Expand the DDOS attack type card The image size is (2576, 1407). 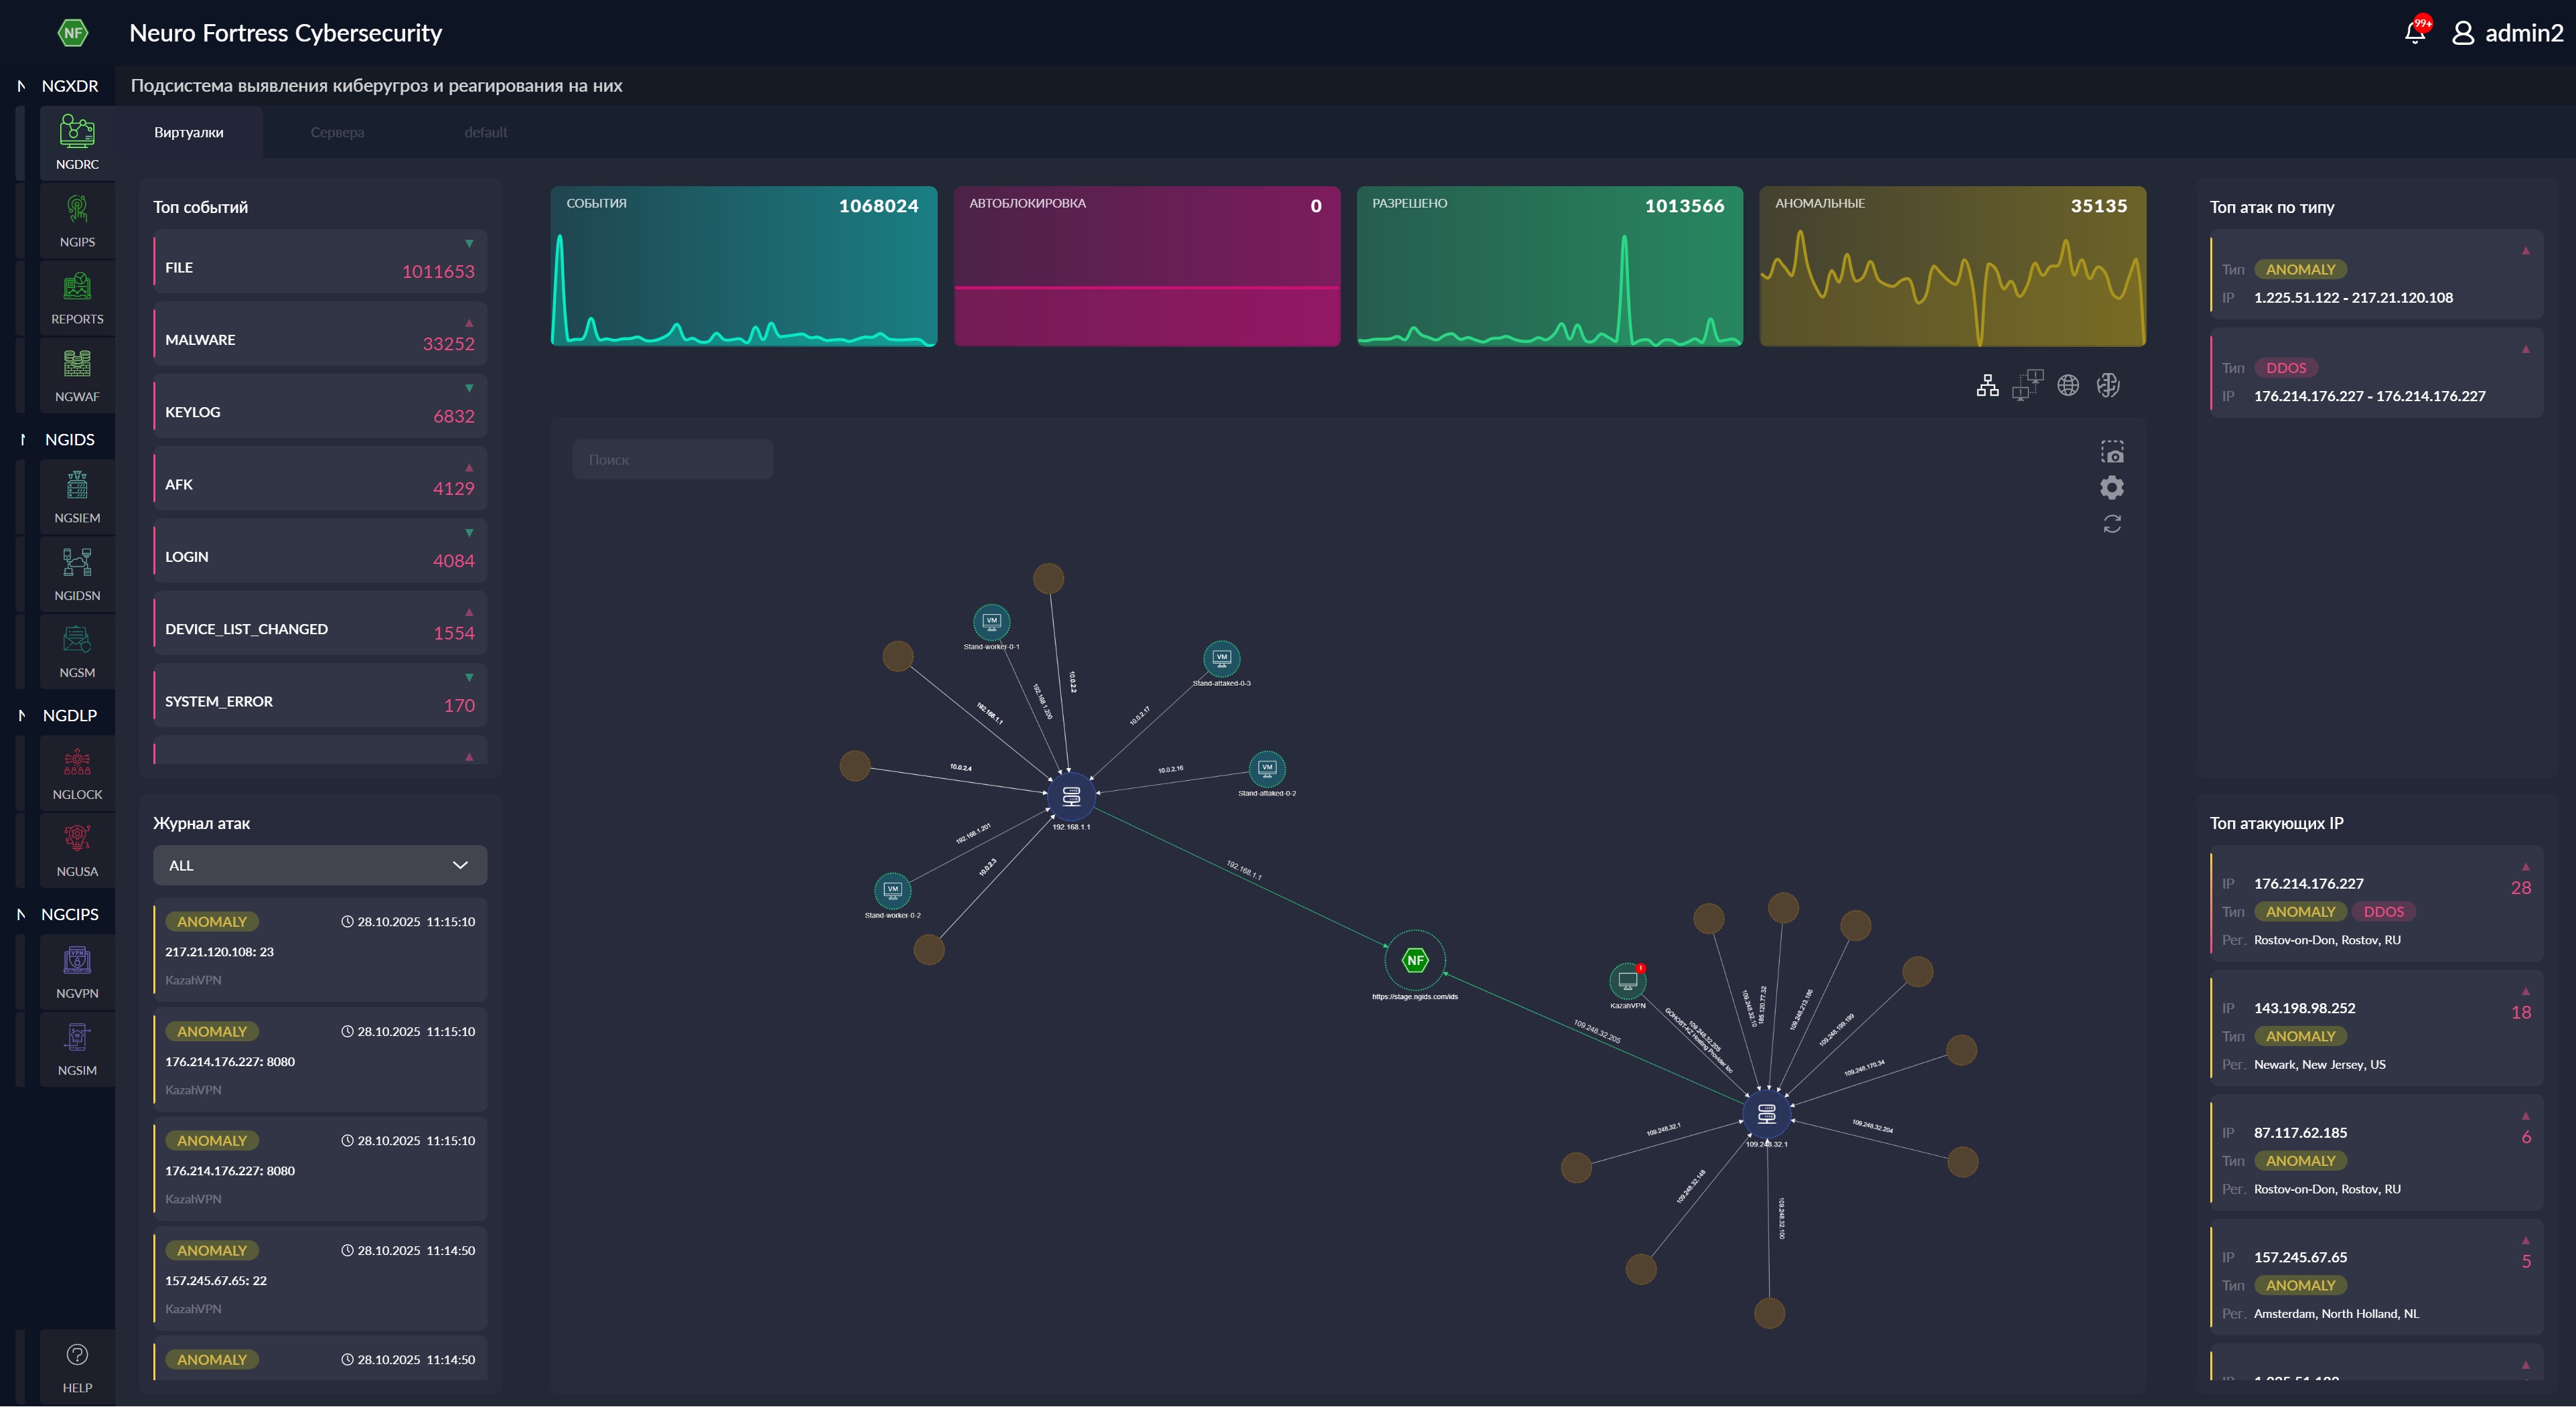coord(2525,350)
